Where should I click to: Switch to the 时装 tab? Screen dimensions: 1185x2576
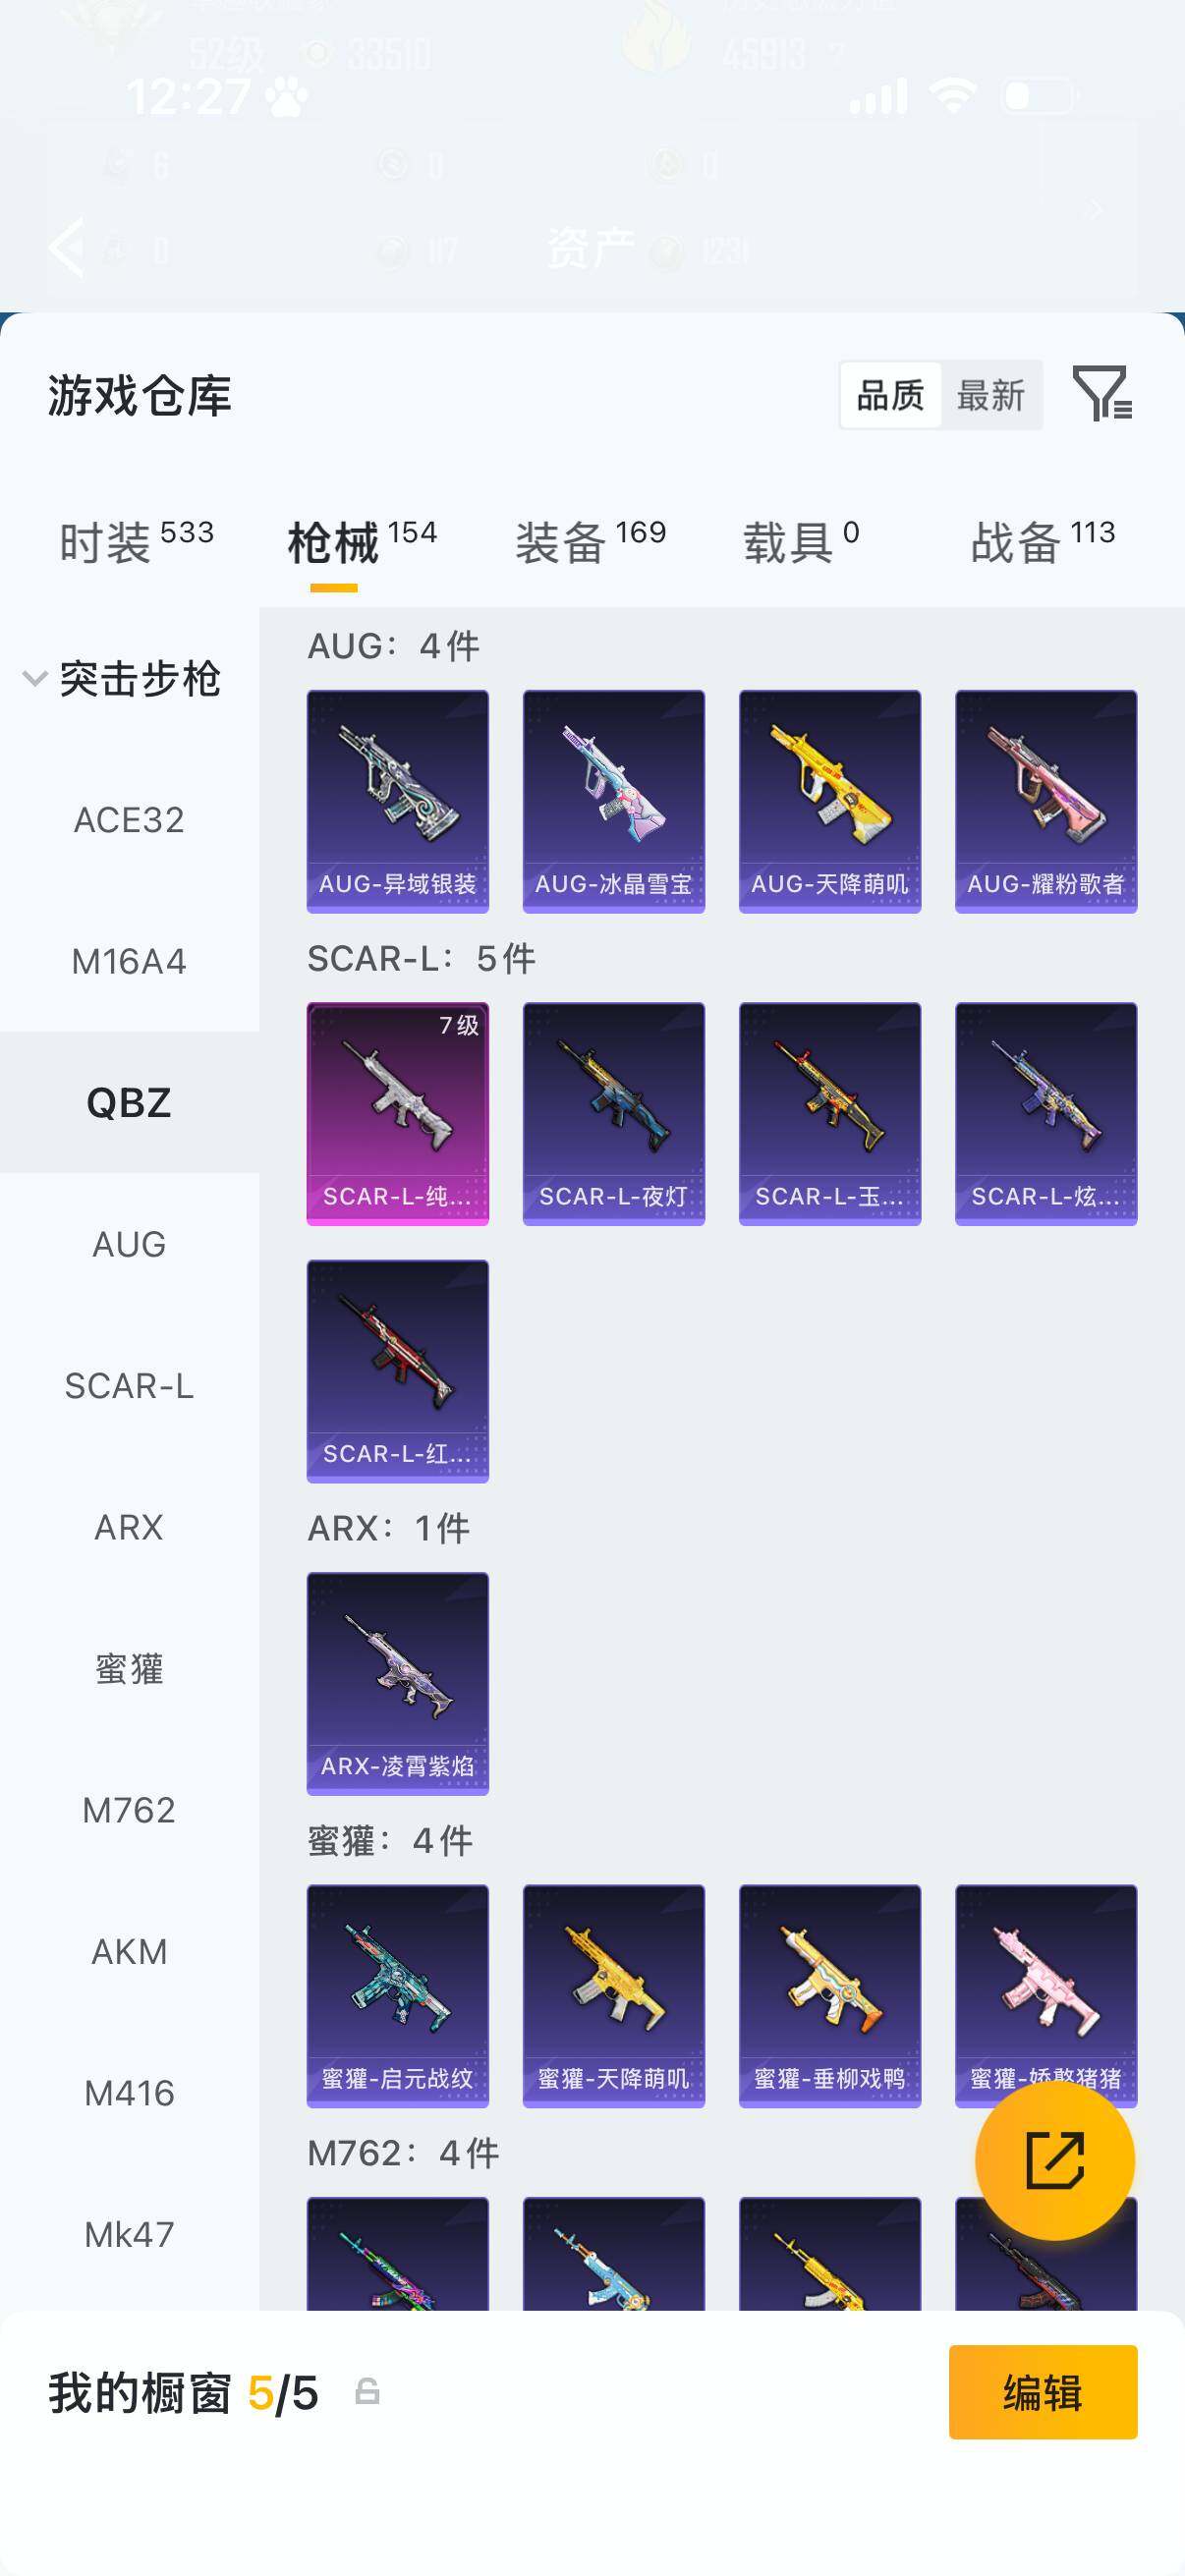[136, 542]
